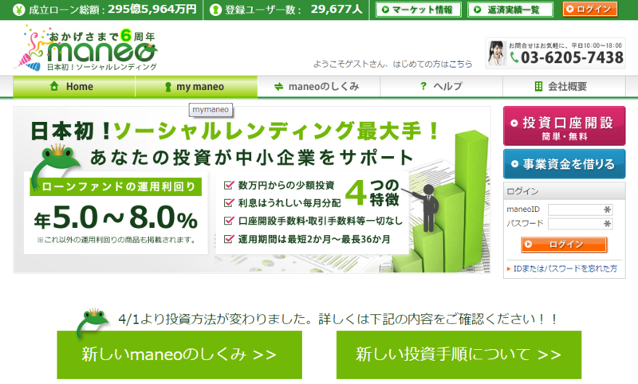Open the maneoのしくみ tab
The image size is (638, 384).
point(318,87)
